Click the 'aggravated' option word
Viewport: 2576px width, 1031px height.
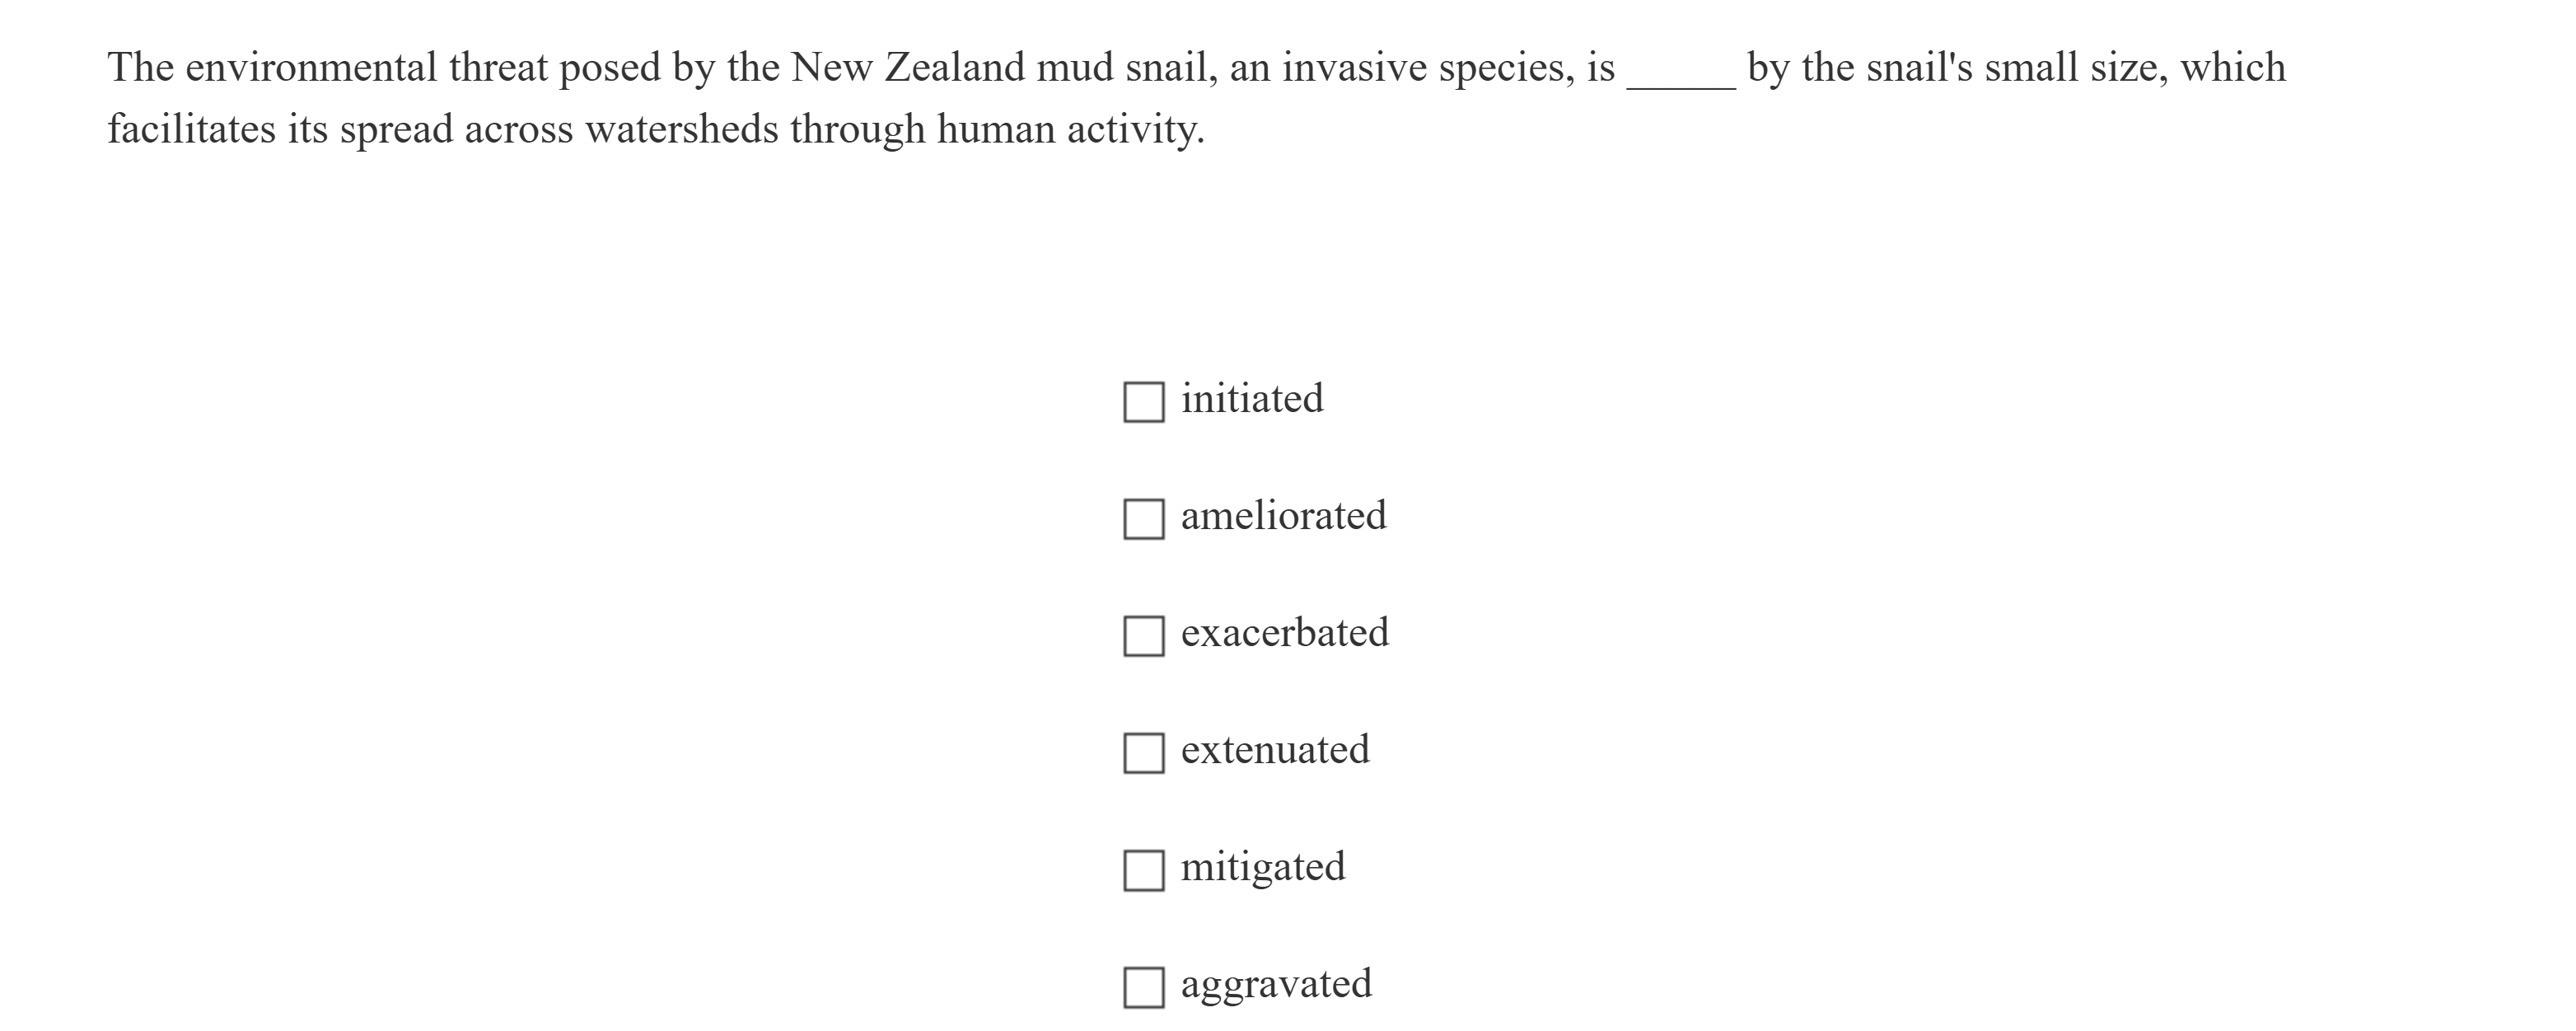click(1275, 984)
